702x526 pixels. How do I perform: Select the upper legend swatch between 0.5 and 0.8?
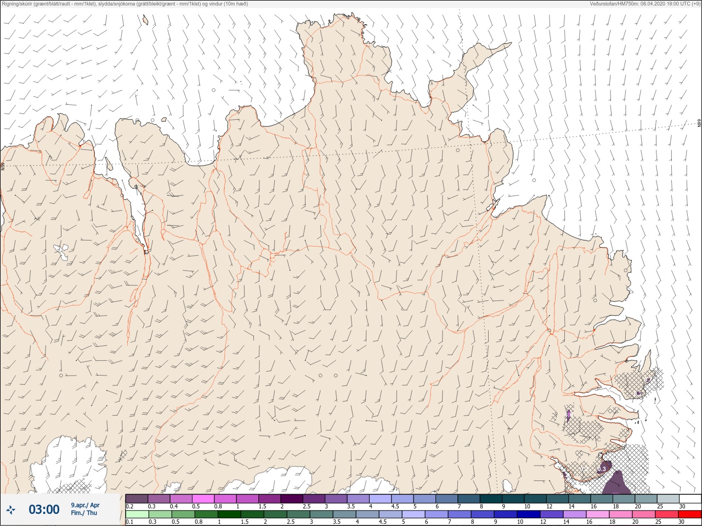203,499
